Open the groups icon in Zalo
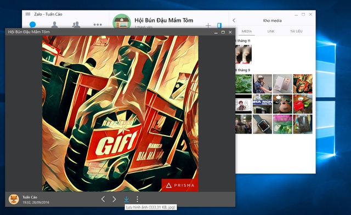This screenshot has width=351, height=215. tap(76, 25)
